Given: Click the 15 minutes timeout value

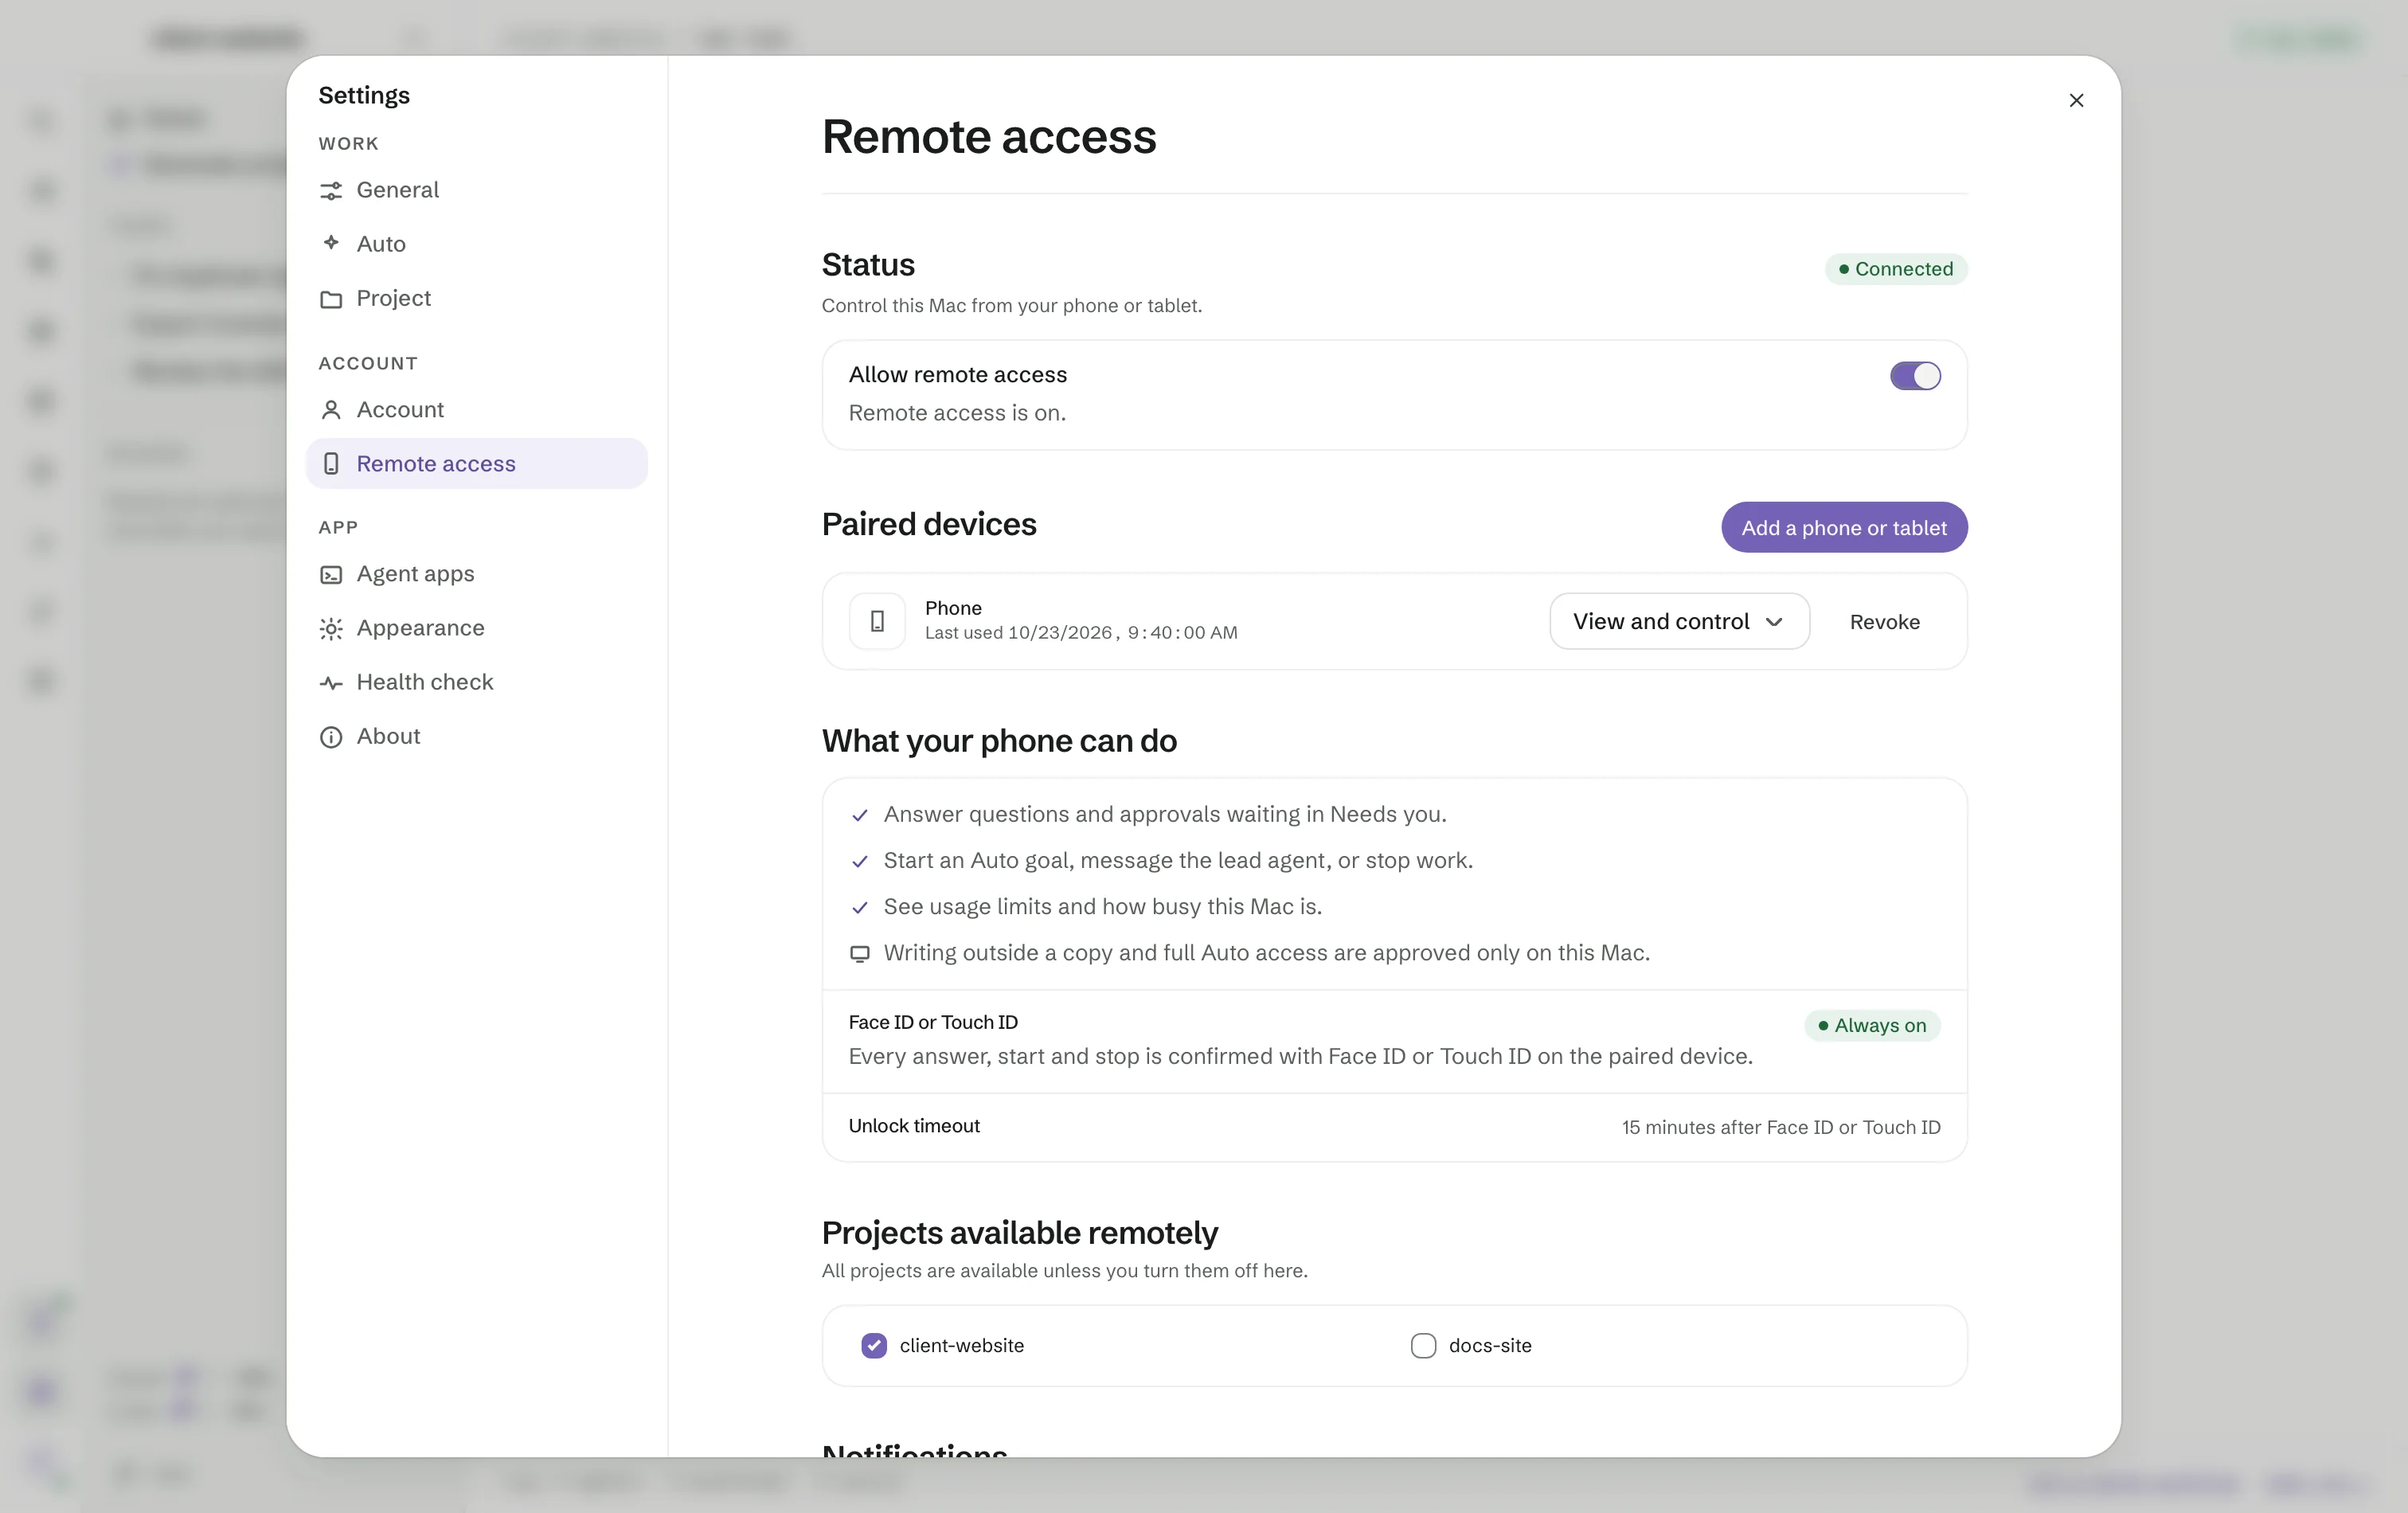Looking at the screenshot, I should pos(1781,1127).
